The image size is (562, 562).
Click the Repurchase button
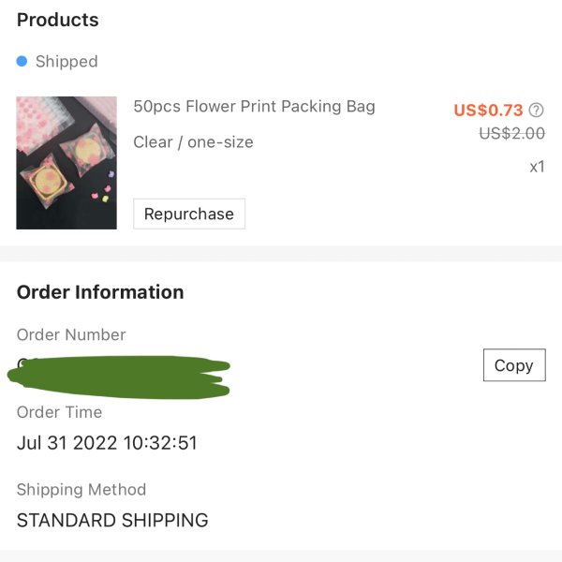(189, 214)
